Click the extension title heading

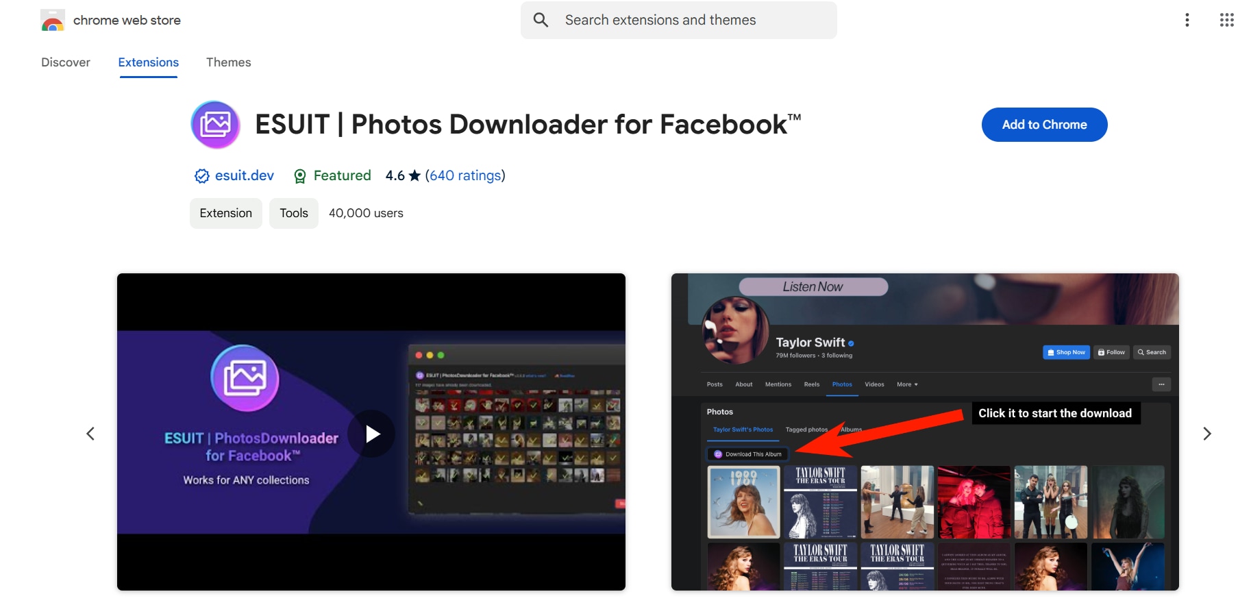tap(528, 125)
